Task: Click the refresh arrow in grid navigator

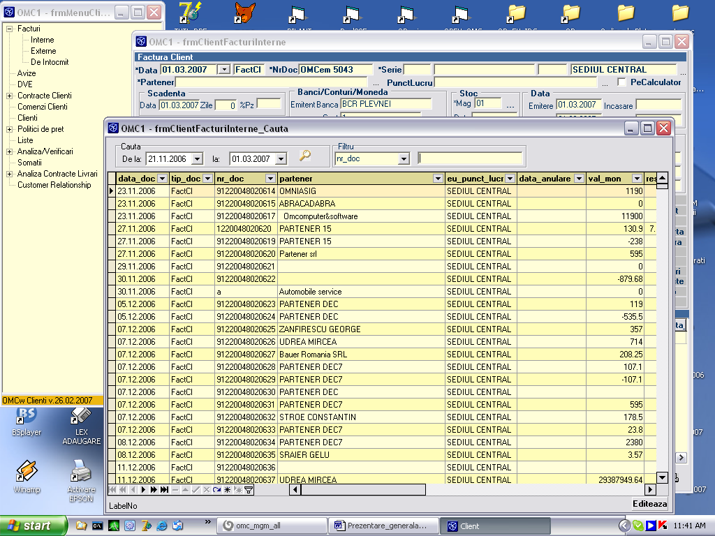Action: [x=216, y=490]
